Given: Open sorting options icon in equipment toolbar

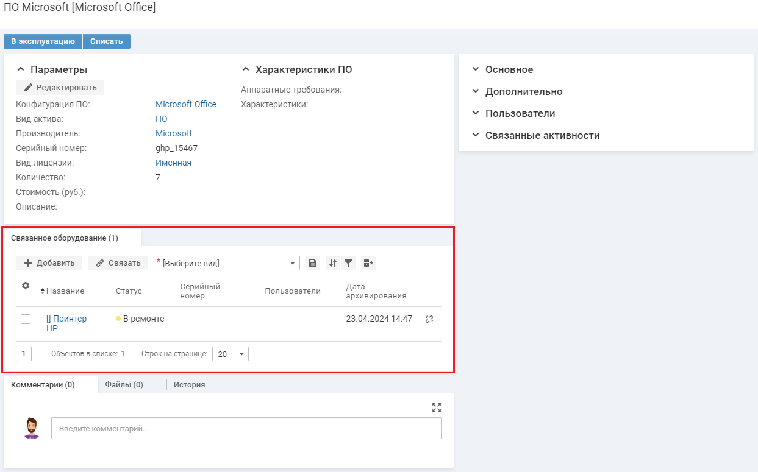Looking at the screenshot, I should tap(333, 263).
